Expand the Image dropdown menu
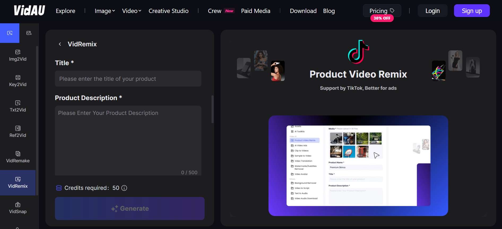 tap(105, 11)
